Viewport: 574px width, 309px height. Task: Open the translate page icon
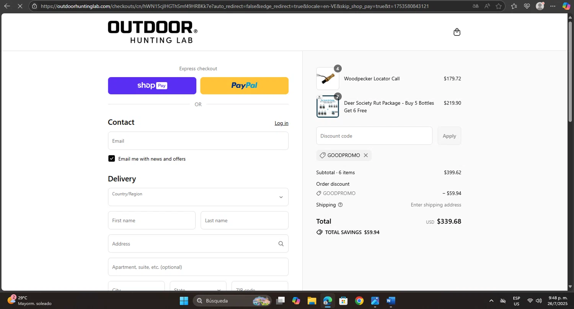(476, 6)
